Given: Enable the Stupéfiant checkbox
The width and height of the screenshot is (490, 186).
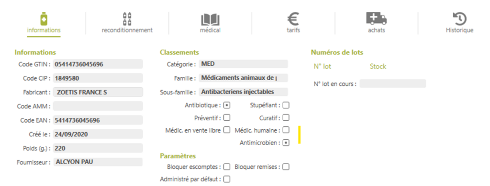Looking at the screenshot, I should (286, 105).
